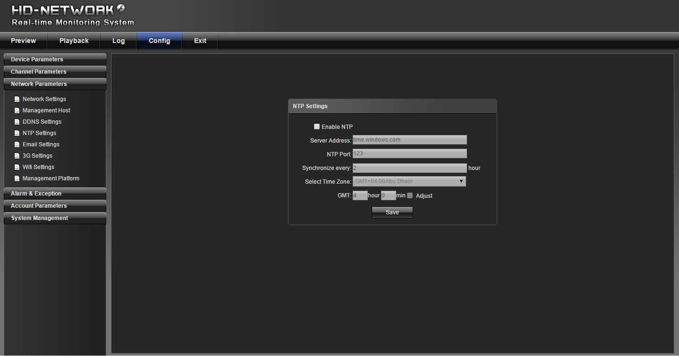
Task: Open Management Platform page
Action: (51, 178)
